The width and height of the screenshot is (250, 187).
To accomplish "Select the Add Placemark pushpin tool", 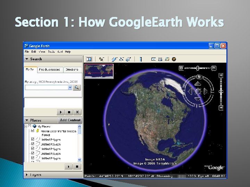I will 101,59.
